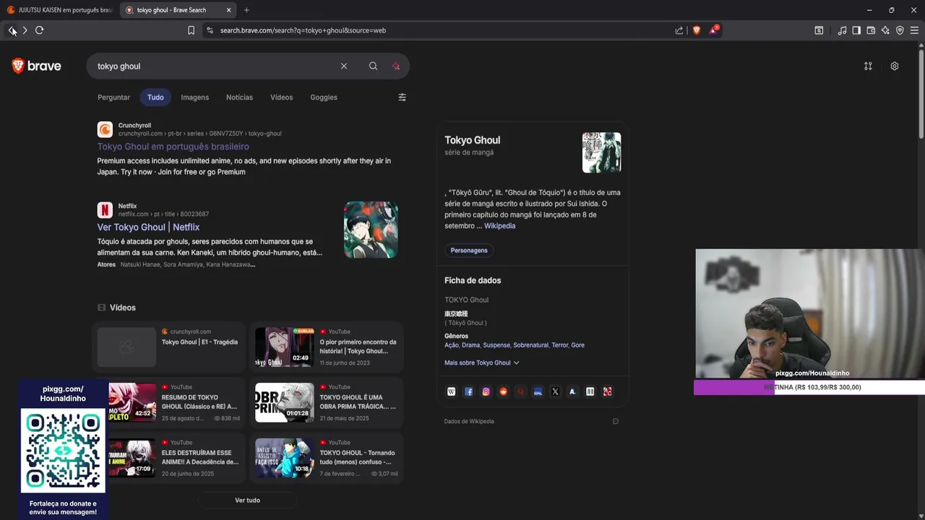Play ELES DESTRUÍRAM ESSE ANIME video
Screen dimensions: 925x520
point(168,458)
